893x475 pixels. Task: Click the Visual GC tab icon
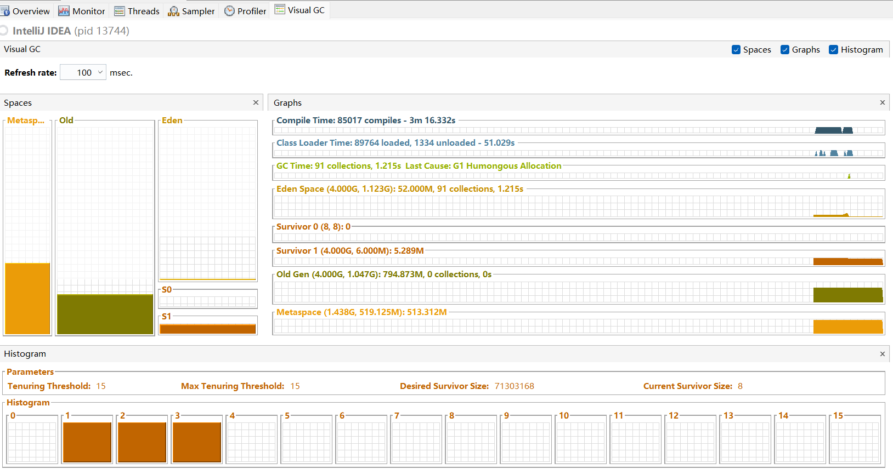[280, 9]
